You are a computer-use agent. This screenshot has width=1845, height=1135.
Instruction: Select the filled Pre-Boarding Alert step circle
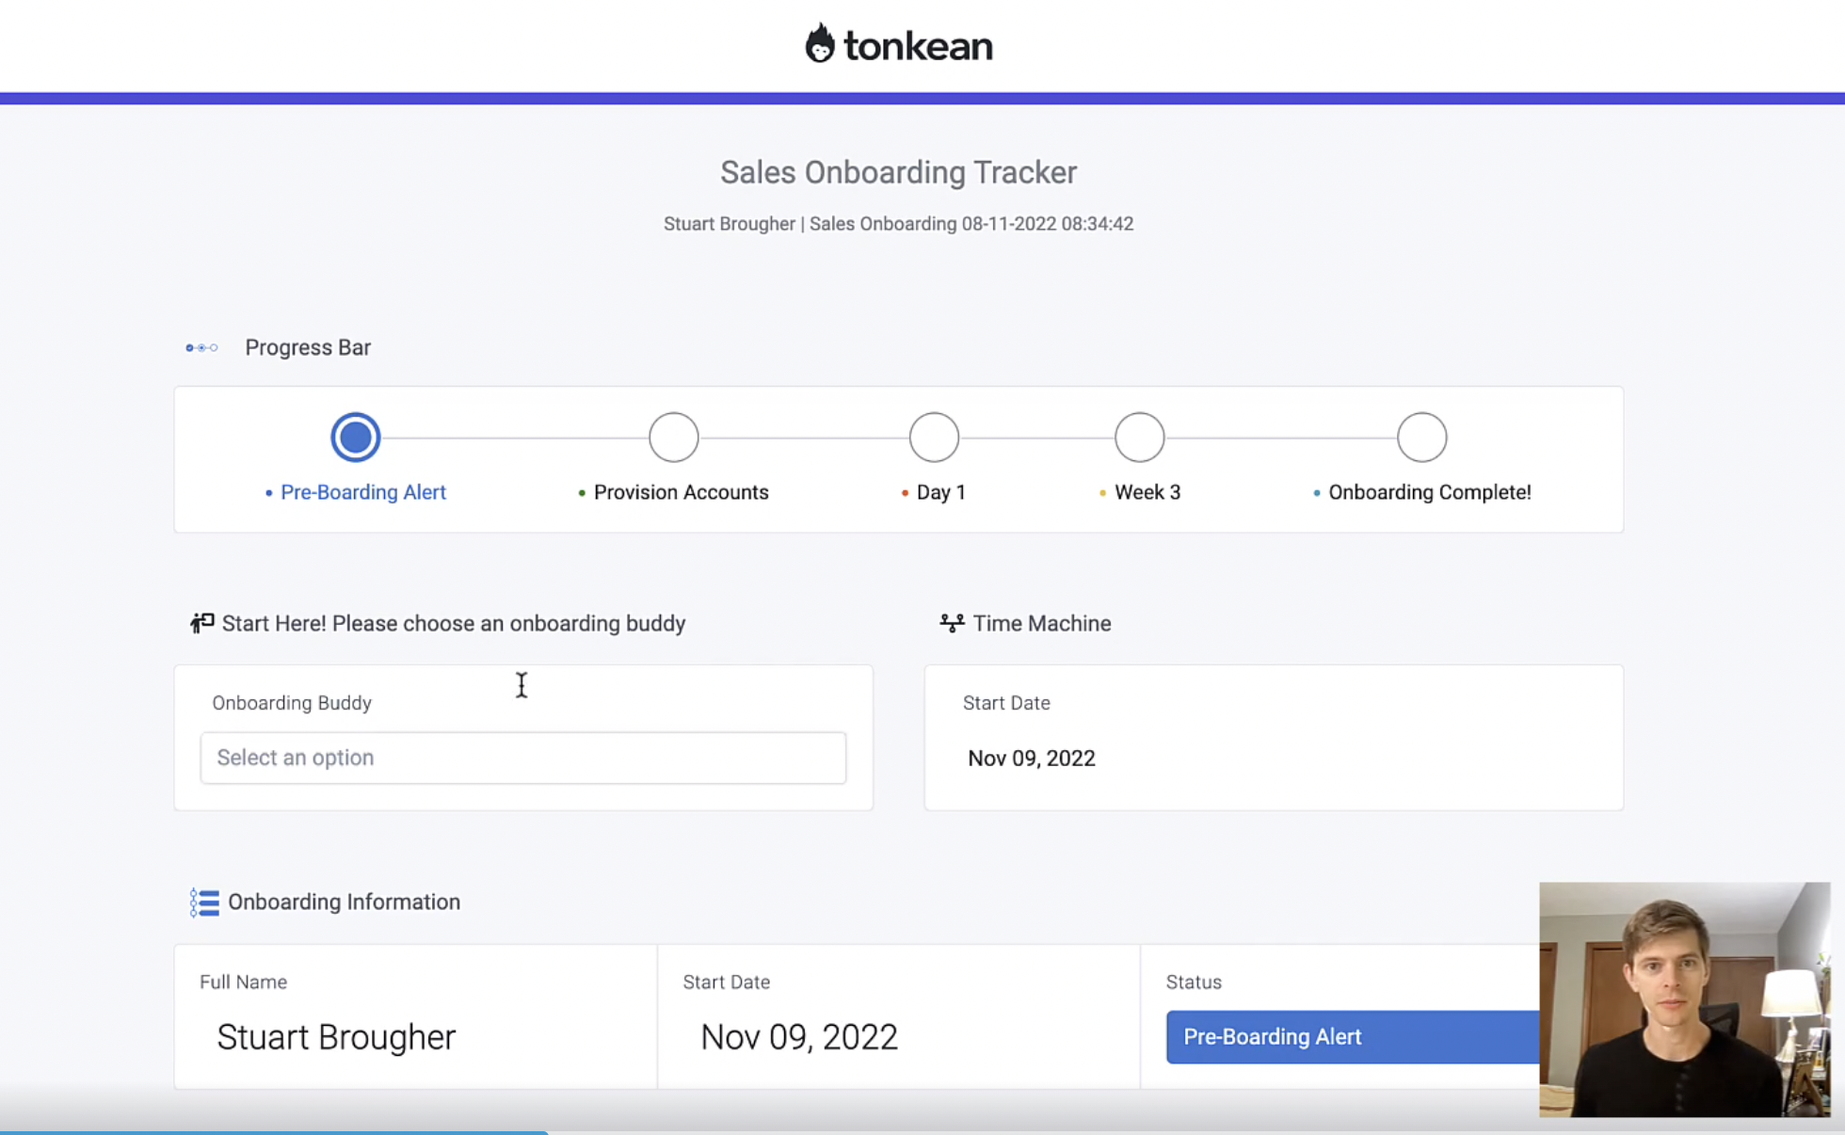(355, 436)
